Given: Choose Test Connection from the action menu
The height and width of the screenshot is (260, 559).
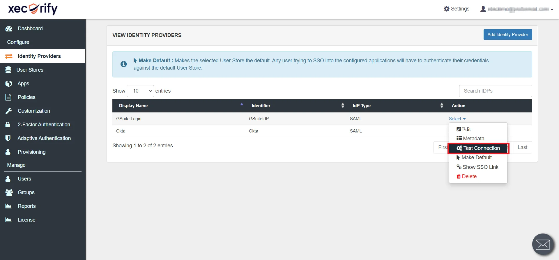Looking at the screenshot, I should click(x=478, y=148).
